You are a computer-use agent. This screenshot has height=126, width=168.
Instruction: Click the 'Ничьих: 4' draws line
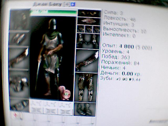(113, 68)
